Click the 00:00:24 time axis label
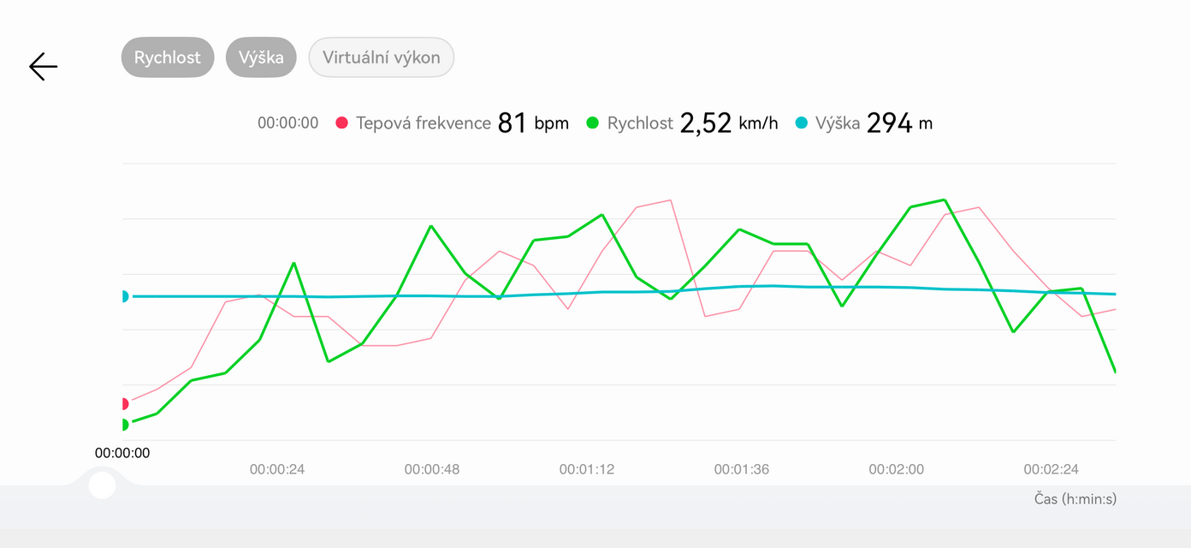This screenshot has width=1191, height=548. 277,469
